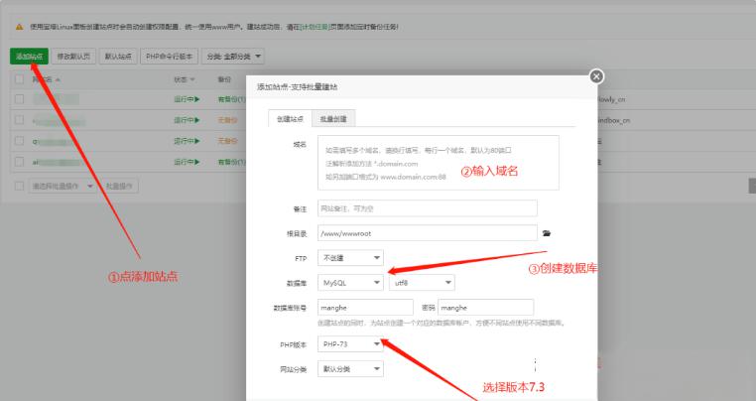Focus the 数据库账号 field
Image resolution: width=756 pixels, height=401 pixels.
click(x=365, y=308)
